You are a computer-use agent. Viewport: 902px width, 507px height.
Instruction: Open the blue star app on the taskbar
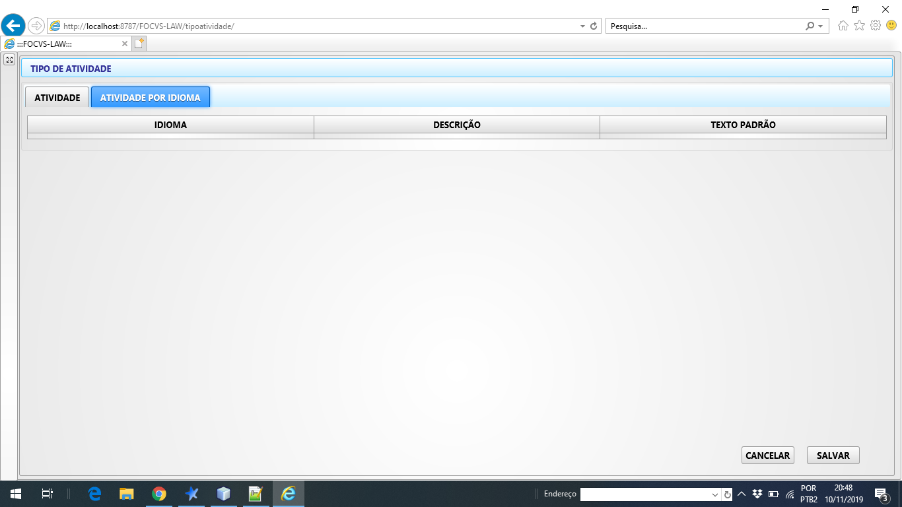click(191, 494)
